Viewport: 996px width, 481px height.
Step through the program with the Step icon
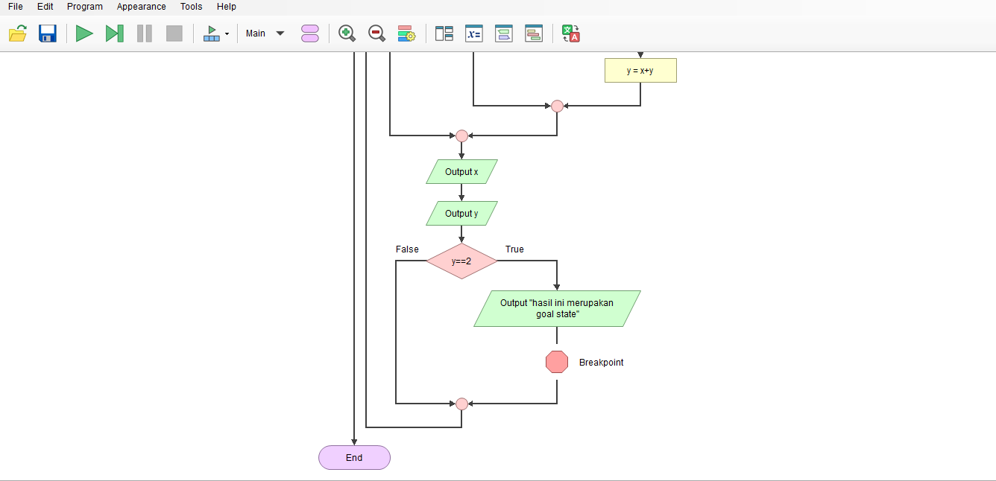pyautogui.click(x=114, y=34)
